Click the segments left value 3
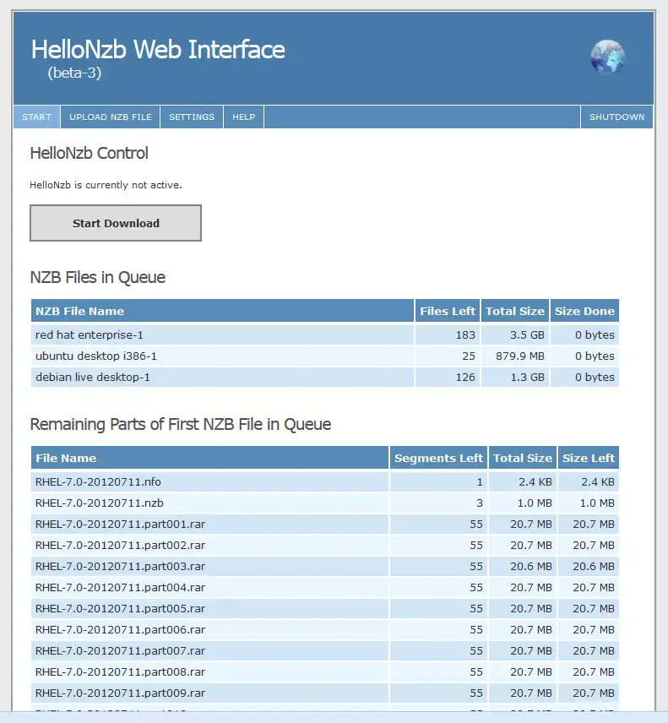 point(480,503)
